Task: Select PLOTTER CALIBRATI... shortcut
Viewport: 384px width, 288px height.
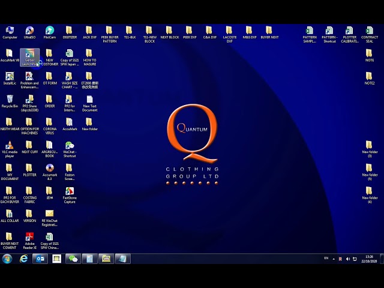Action: pyautogui.click(x=350, y=35)
